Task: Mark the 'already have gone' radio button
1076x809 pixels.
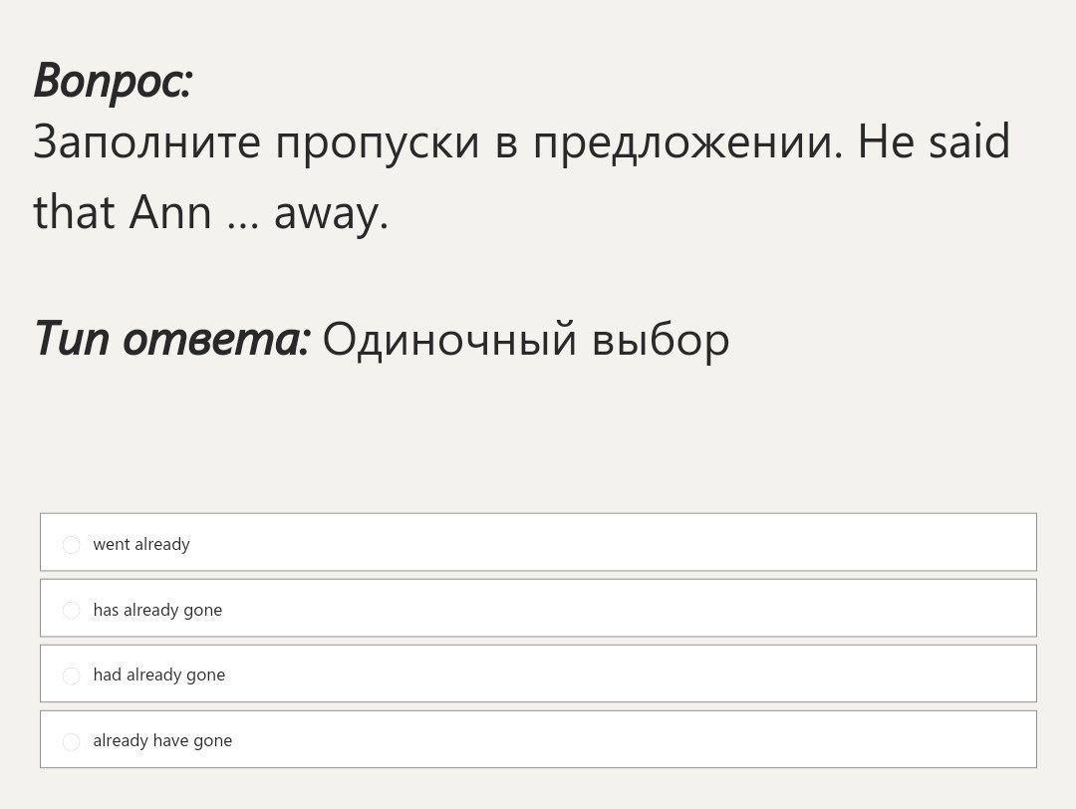Action: pos(71,741)
